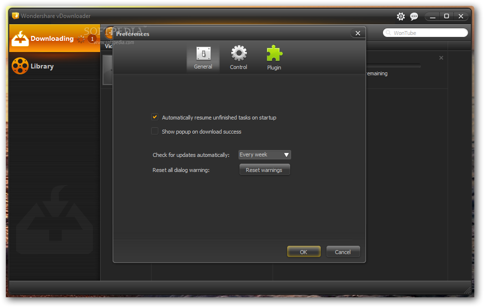Open the Downloading section in sidebar
This screenshot has height=307, width=484.
(x=54, y=38)
